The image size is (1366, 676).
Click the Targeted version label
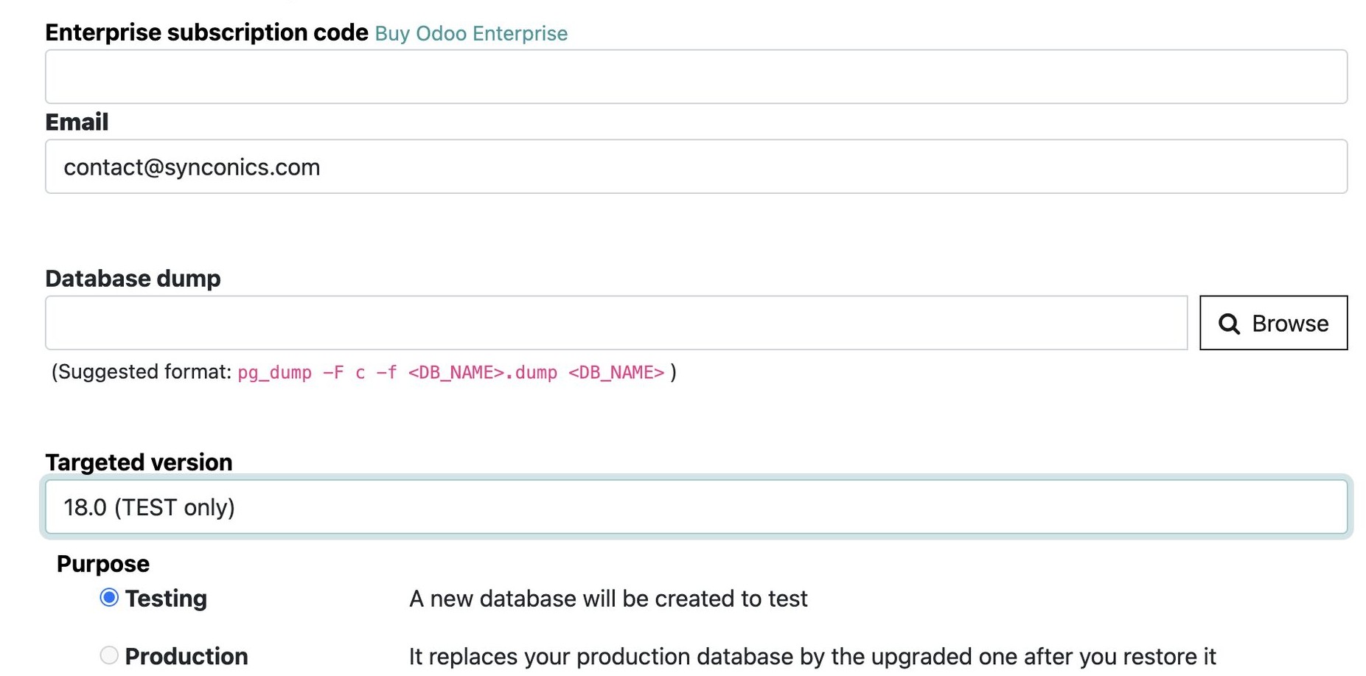(x=139, y=462)
